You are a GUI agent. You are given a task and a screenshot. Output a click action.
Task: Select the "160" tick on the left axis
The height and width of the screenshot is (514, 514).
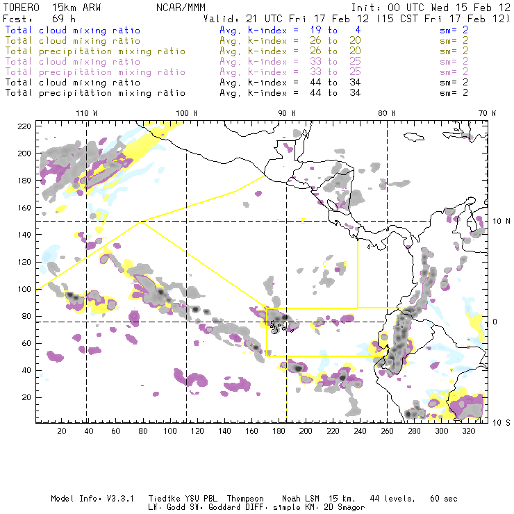(x=24, y=208)
